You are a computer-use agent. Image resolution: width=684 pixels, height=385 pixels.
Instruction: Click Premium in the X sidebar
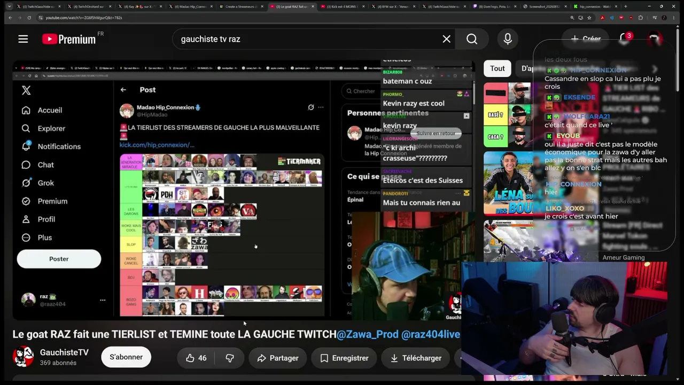[44, 201]
